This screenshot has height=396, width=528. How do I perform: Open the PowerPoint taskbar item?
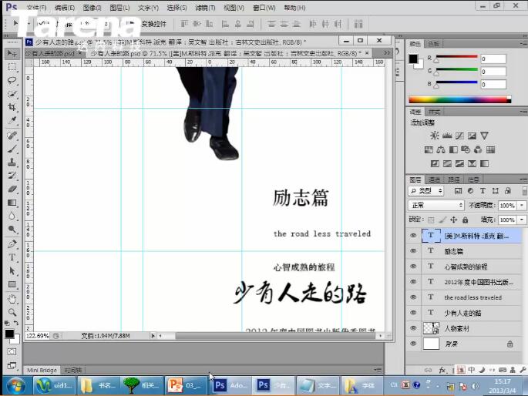click(x=184, y=385)
